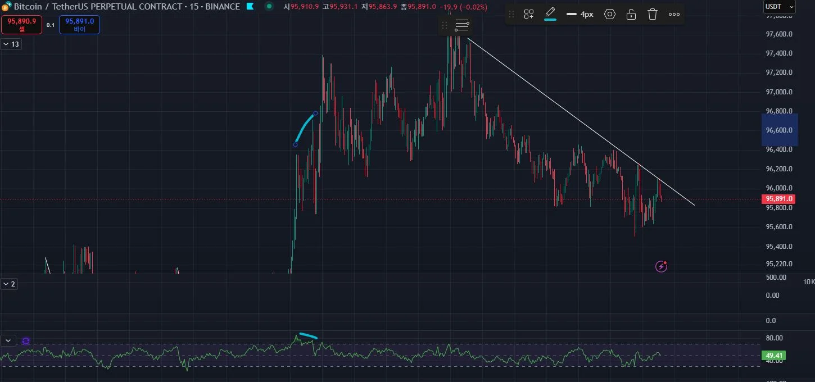Click the -19.9 (-0.02%) change value
The width and height of the screenshot is (815, 382).
point(464,7)
